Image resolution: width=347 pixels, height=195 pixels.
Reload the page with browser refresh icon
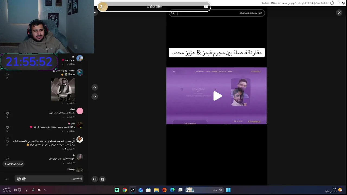(332, 3)
